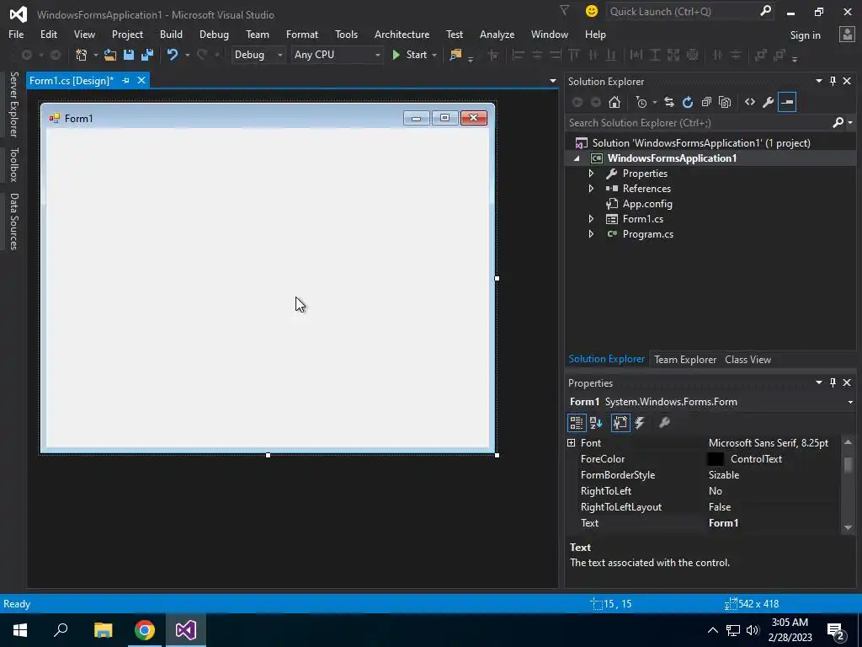Screen dimensions: 862x647
Task: Open the Form1 object selector dropdown in Properties
Action: 851,402
